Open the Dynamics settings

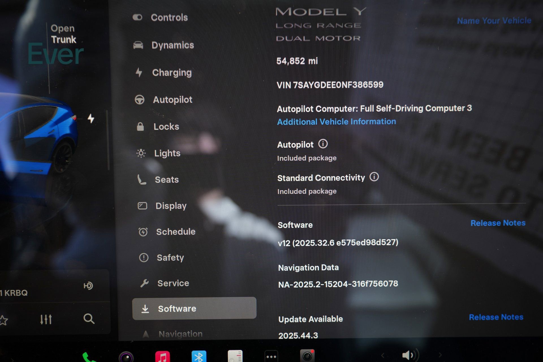point(172,45)
